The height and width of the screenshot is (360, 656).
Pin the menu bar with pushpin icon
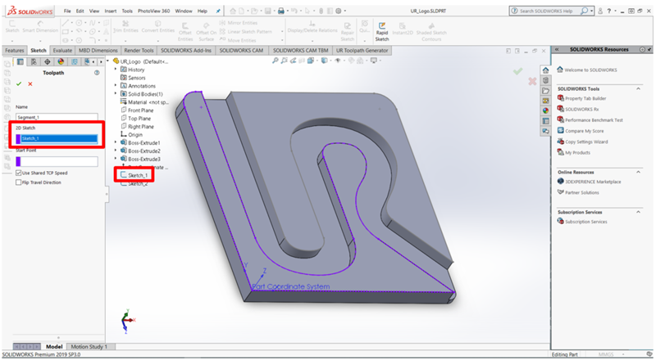218,11
